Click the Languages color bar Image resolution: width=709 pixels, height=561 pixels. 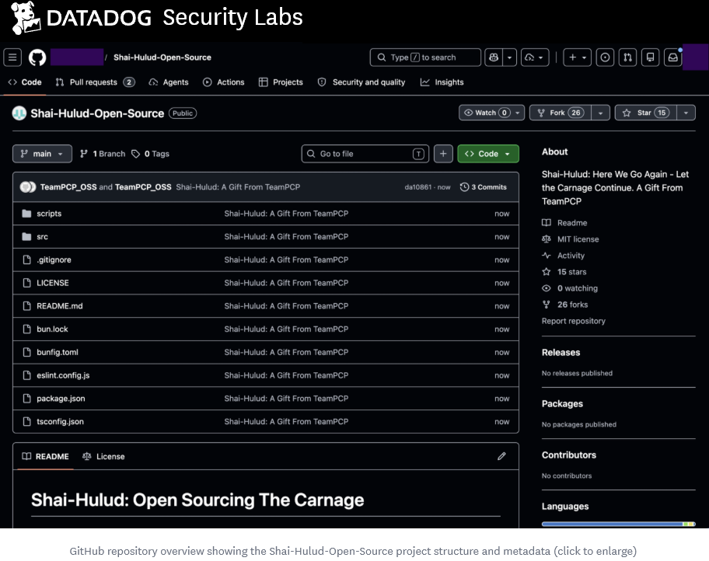click(x=618, y=524)
